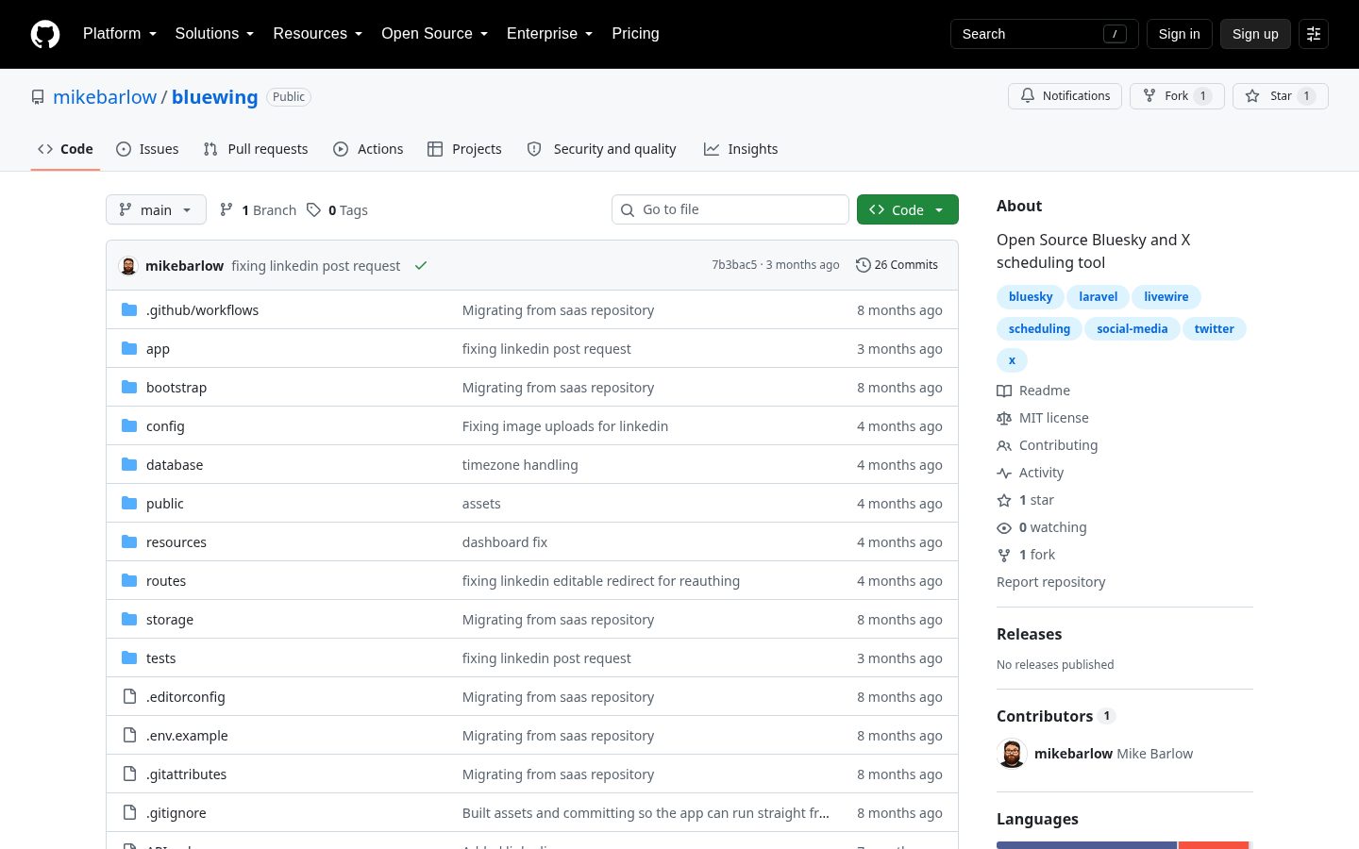
Task: Click the star icon on Star button
Action: pos(1252,96)
